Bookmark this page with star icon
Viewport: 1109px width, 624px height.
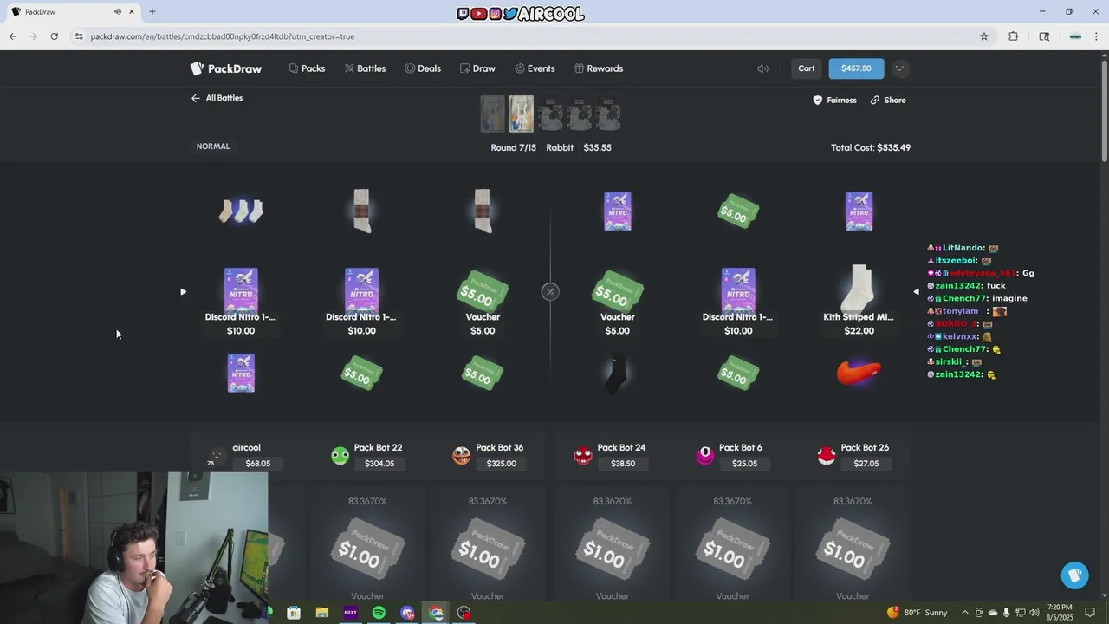984,36
